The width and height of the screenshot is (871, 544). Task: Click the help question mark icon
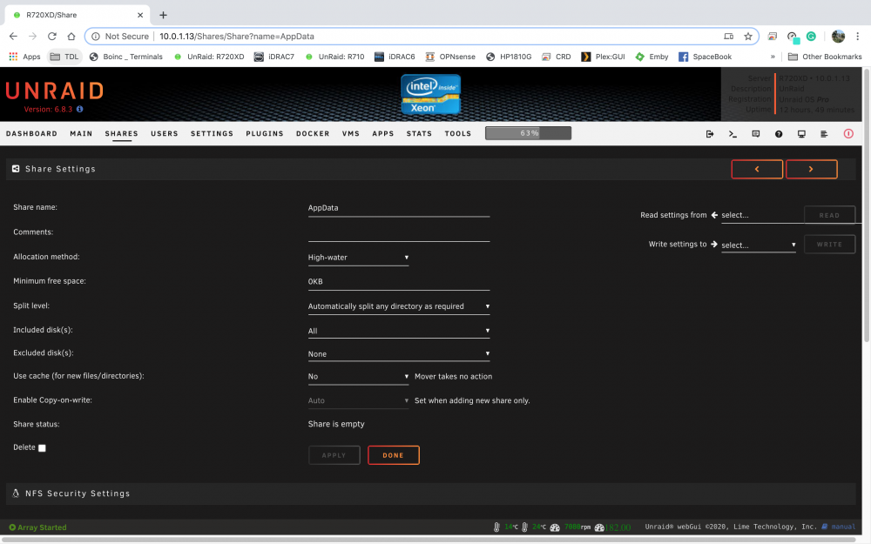(778, 134)
